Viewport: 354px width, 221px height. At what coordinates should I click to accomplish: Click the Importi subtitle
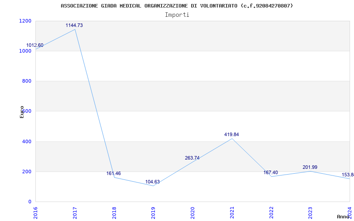(x=177, y=15)
